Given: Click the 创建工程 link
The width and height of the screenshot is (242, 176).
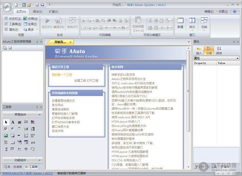Looking at the screenshot, I should pyautogui.click(x=80, y=81).
